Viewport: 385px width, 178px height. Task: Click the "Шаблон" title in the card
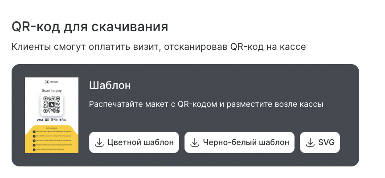110,85
